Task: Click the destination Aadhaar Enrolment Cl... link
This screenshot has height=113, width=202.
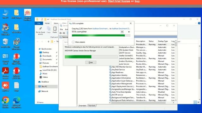Action: coord(121,29)
